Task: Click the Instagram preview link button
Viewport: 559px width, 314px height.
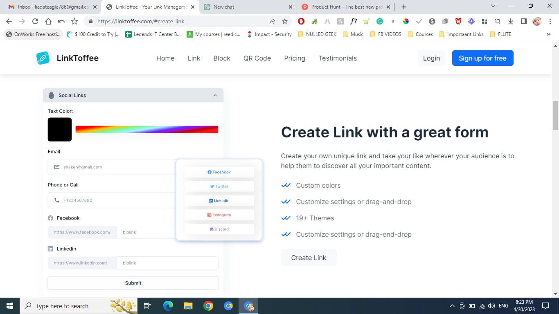Action: click(x=219, y=215)
